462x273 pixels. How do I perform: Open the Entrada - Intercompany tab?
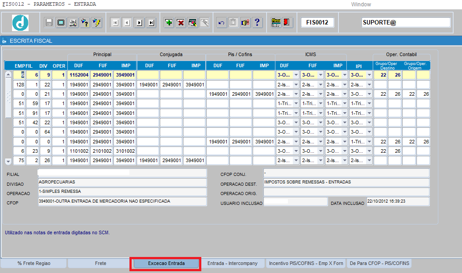click(232, 263)
